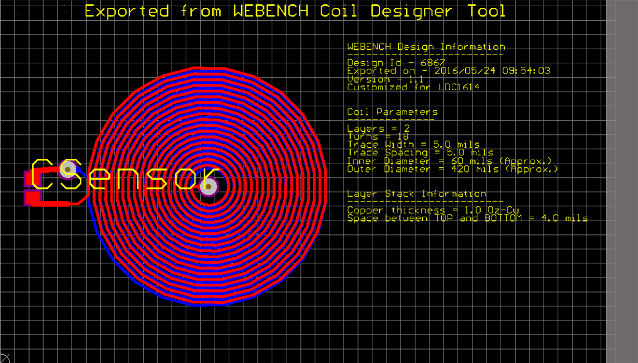
Task: Click the lower capacitor pad at left
Action: tap(31, 198)
